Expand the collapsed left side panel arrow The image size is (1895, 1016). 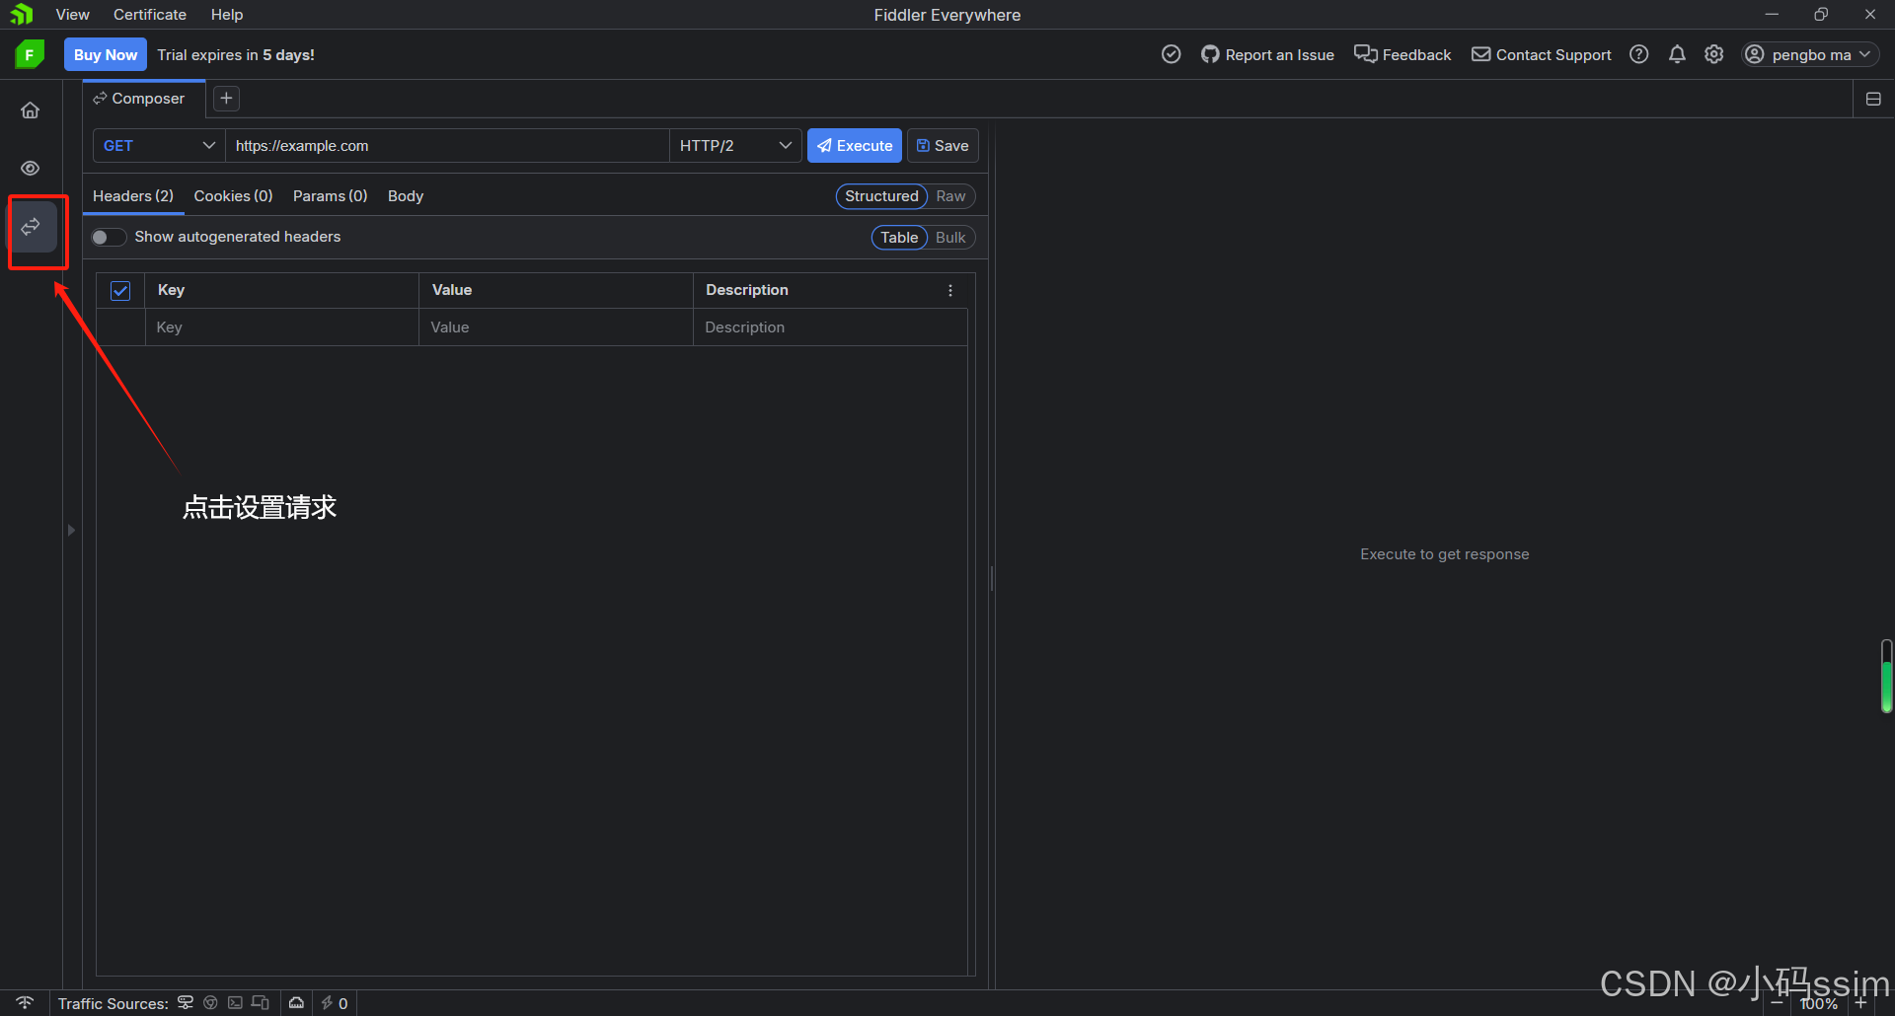[x=71, y=531]
